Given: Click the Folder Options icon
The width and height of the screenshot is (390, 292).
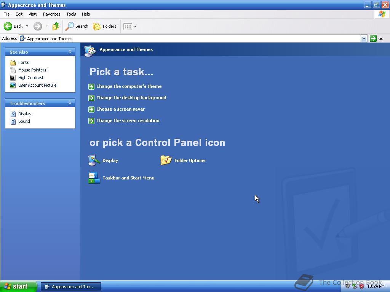Looking at the screenshot, I should tap(166, 160).
